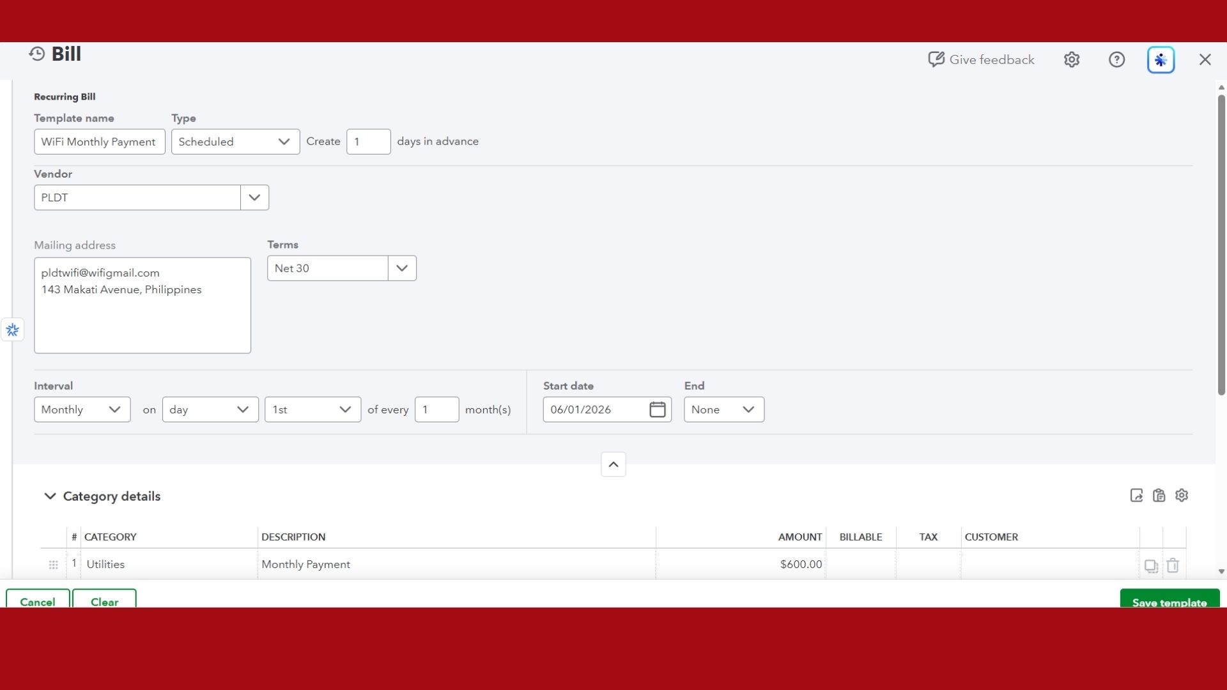This screenshot has height=690, width=1227.
Task: Open the Monthly interval dropdown
Action: point(82,410)
